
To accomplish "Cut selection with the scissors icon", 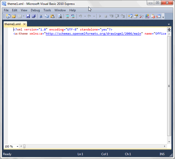I will click(41, 16).
